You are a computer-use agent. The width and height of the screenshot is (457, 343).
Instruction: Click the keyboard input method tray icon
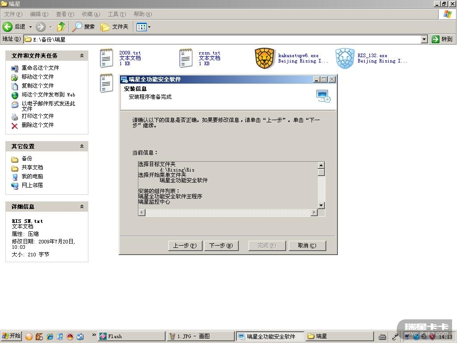tap(382, 337)
